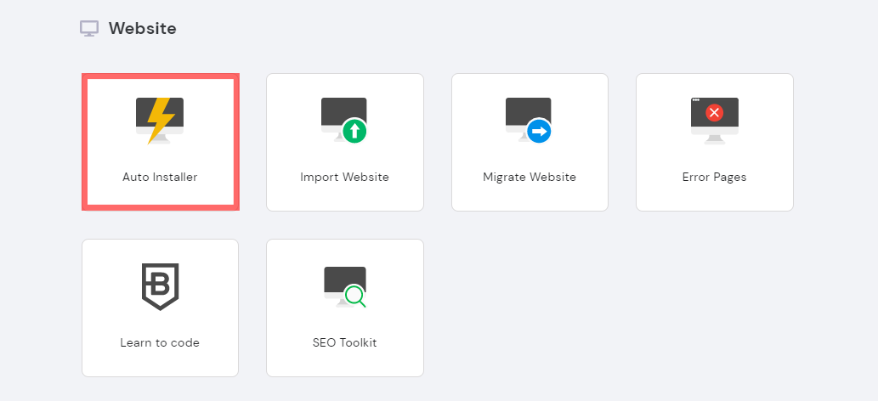The image size is (878, 401).
Task: Click the Auto Installer lightning bolt icon
Action: [160, 120]
